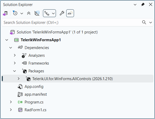155x119 pixels.
Task: Select the Program.cs file
Action: click(34, 102)
